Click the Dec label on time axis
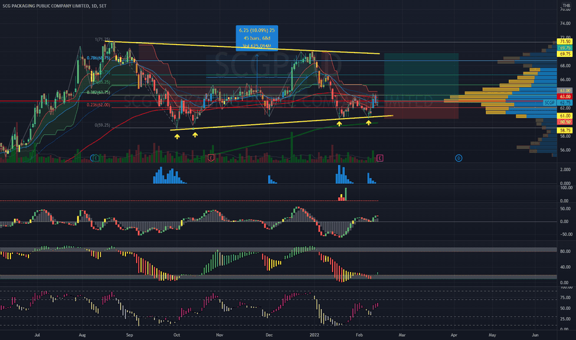Image resolution: width=576 pixels, height=340 pixels. coord(269,335)
